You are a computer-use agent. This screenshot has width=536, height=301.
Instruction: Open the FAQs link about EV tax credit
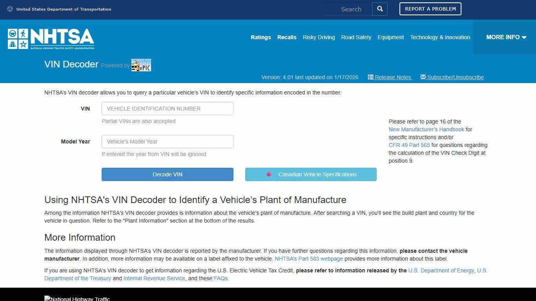click(x=221, y=278)
